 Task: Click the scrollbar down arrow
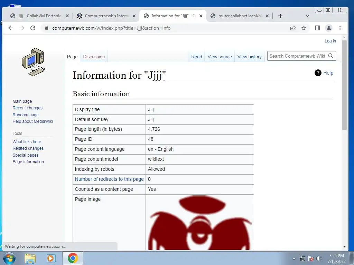(344, 246)
